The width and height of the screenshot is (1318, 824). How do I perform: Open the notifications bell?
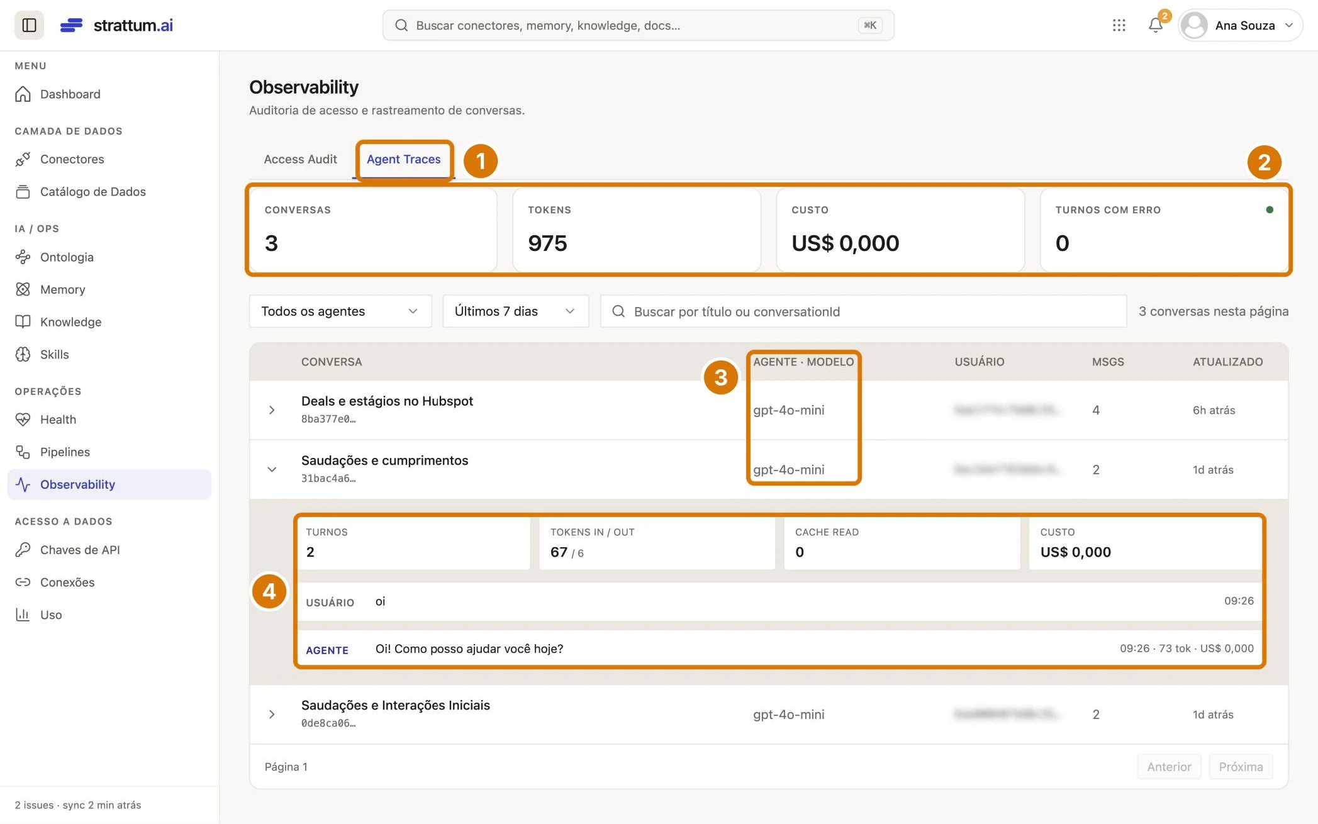pos(1155,25)
